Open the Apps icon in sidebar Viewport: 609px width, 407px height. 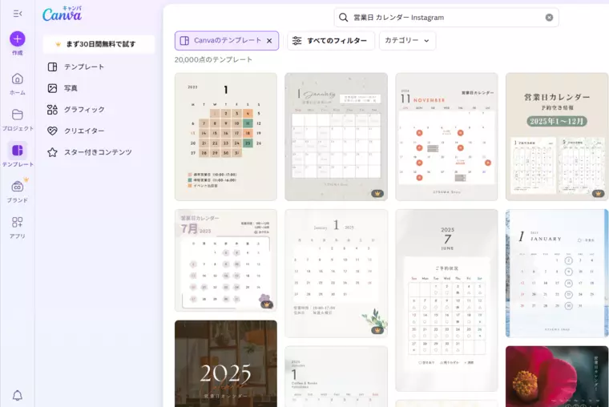(x=18, y=222)
